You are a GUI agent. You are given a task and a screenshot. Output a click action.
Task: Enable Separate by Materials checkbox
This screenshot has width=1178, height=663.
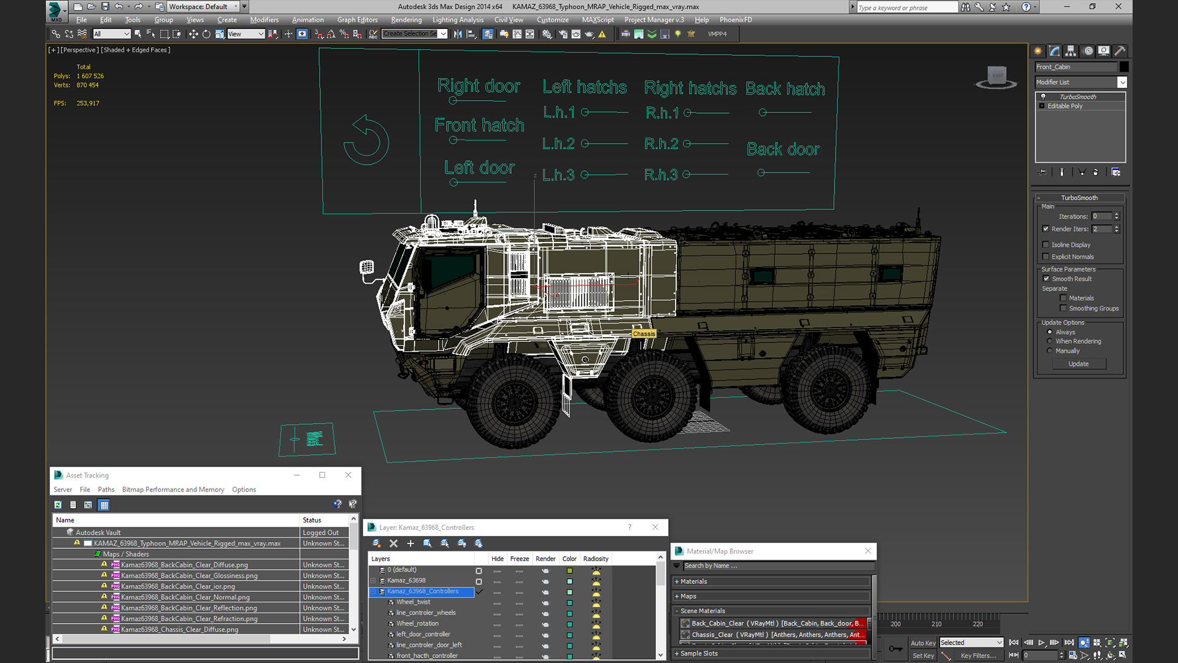(x=1063, y=298)
